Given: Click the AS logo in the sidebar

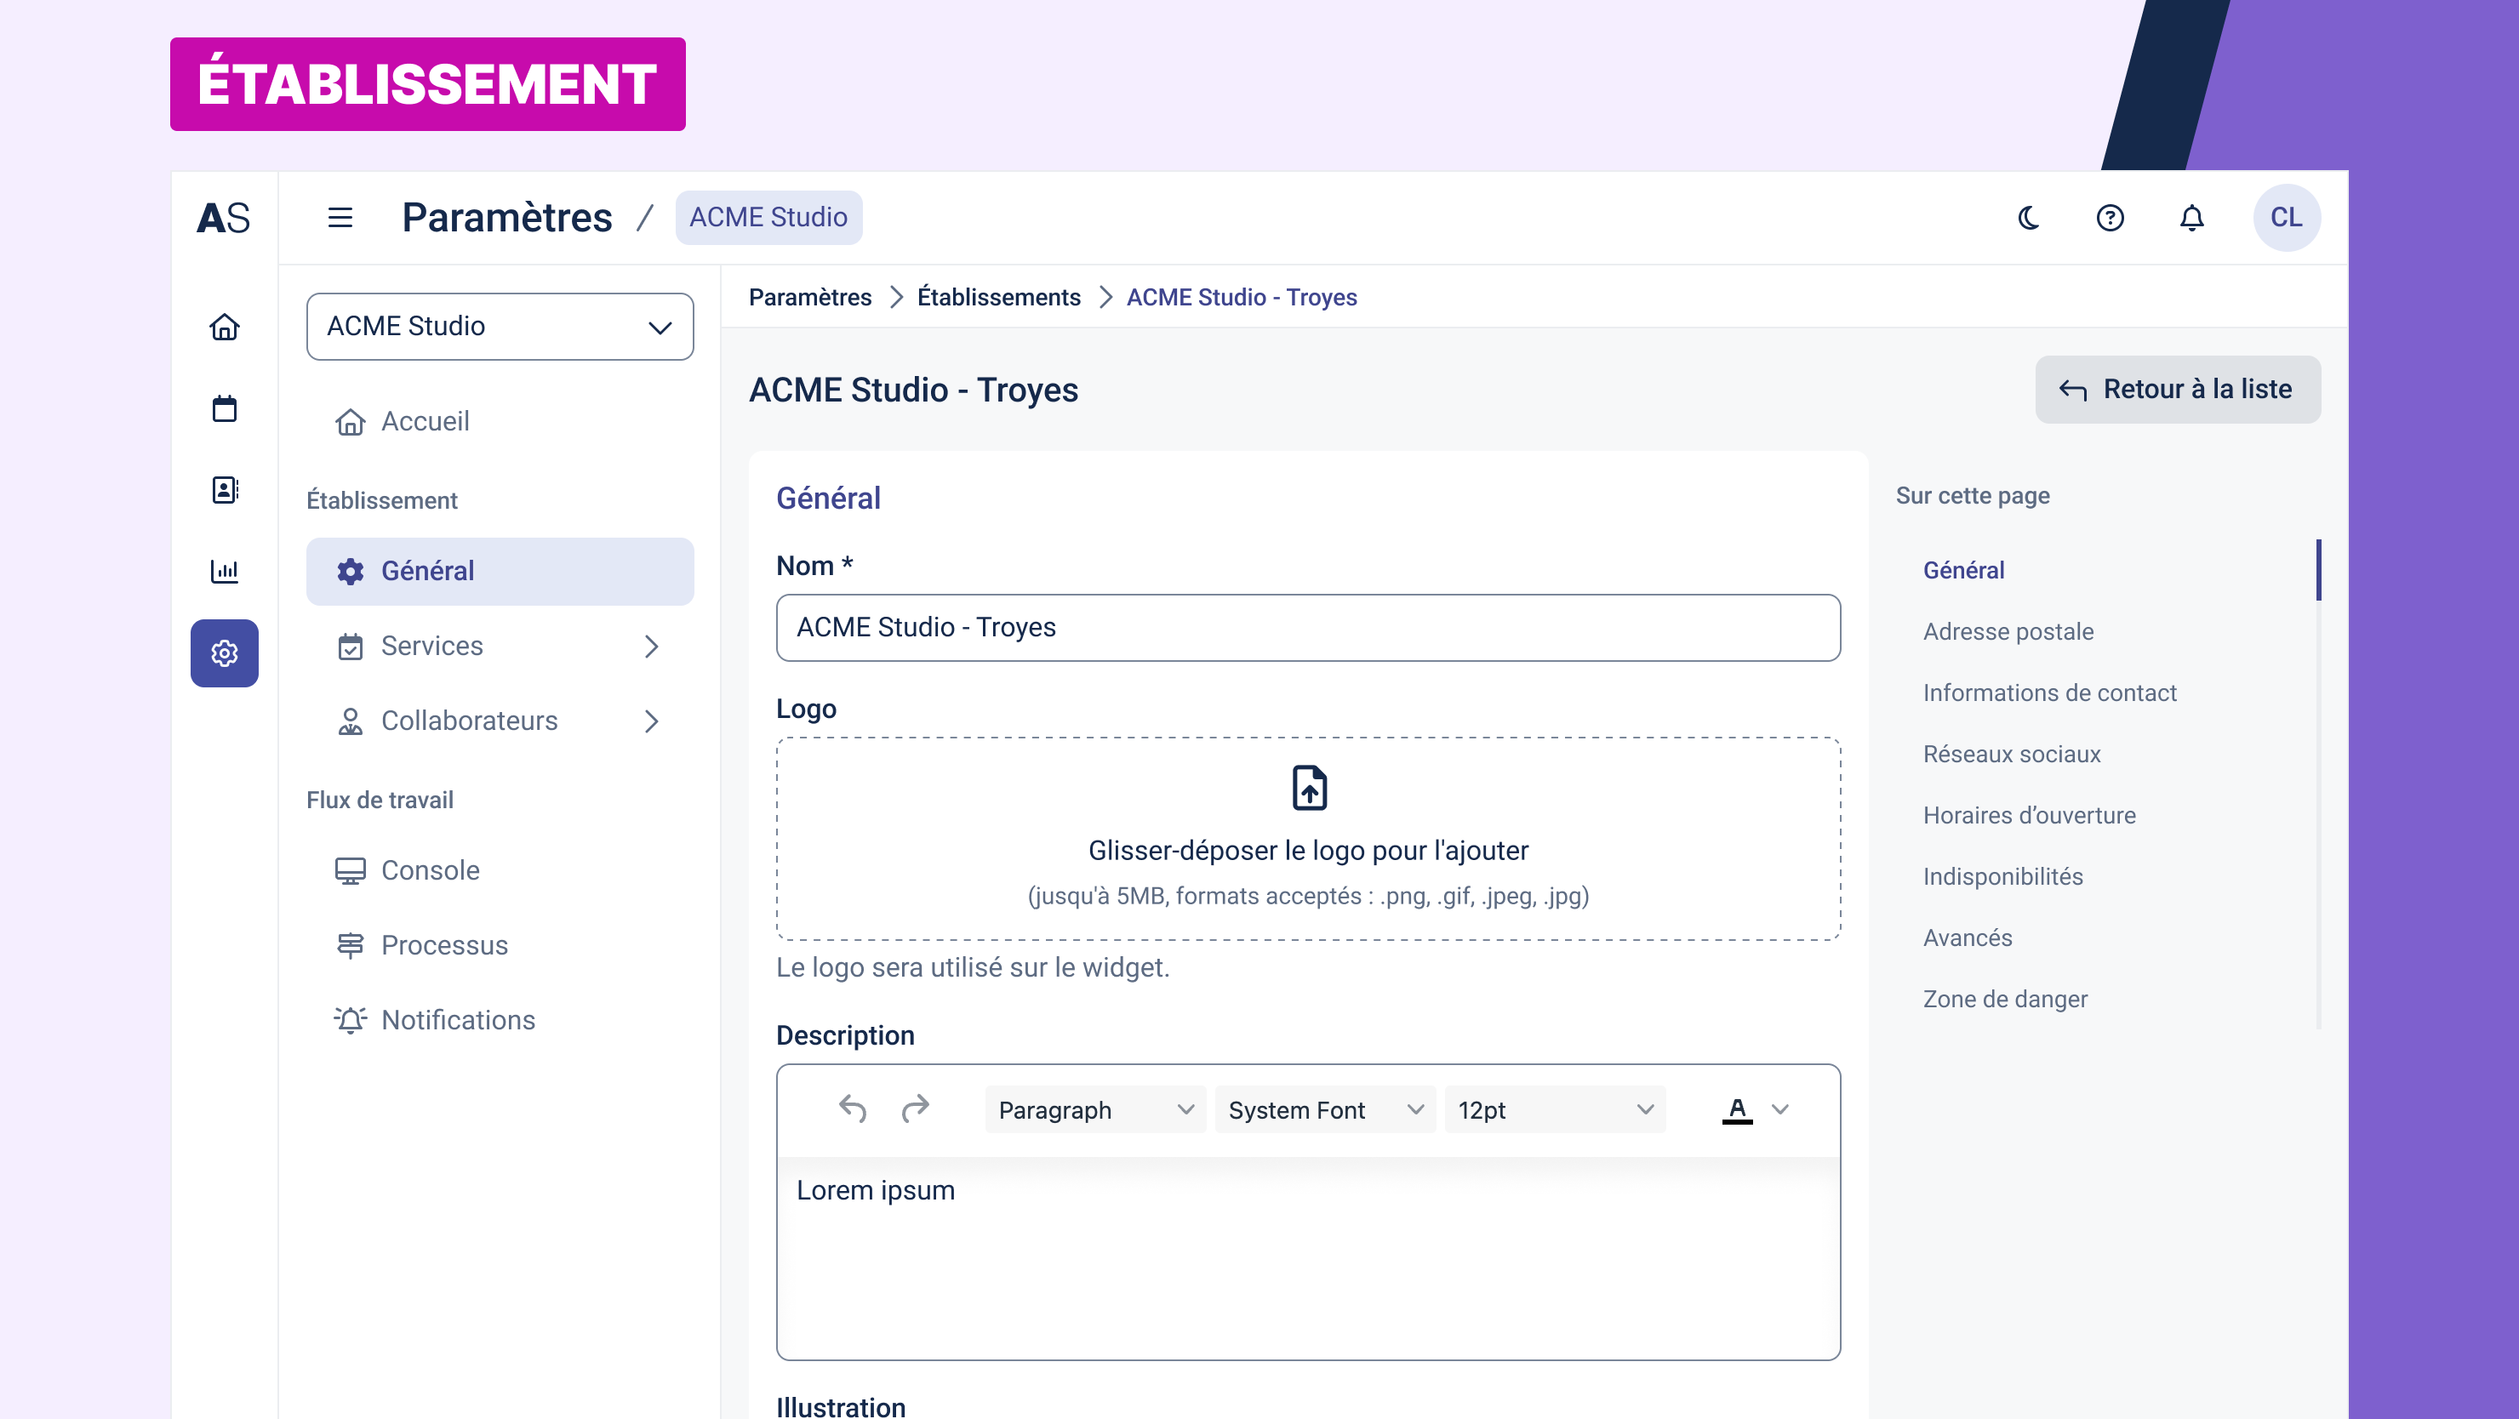Looking at the screenshot, I should point(224,217).
